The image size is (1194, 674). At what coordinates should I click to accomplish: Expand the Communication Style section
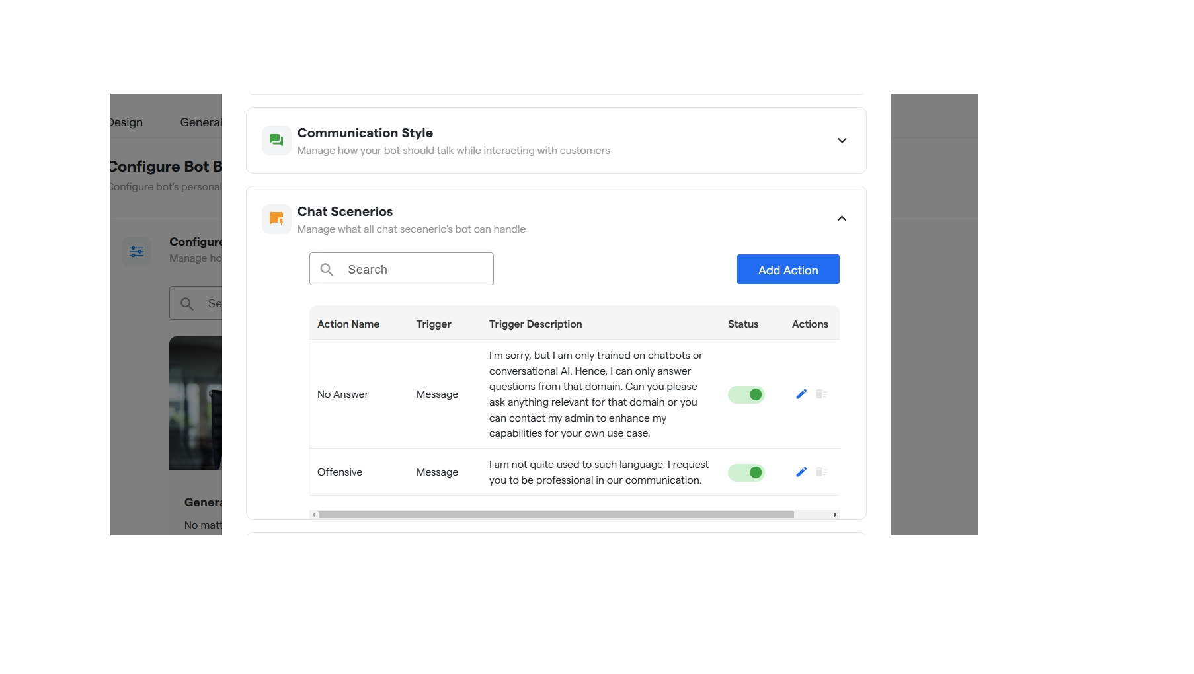click(x=842, y=141)
